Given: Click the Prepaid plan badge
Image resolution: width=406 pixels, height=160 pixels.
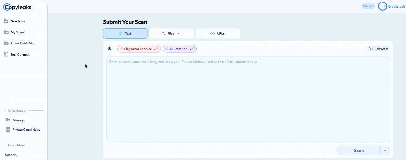Looking at the screenshot, I should pyautogui.click(x=368, y=6).
